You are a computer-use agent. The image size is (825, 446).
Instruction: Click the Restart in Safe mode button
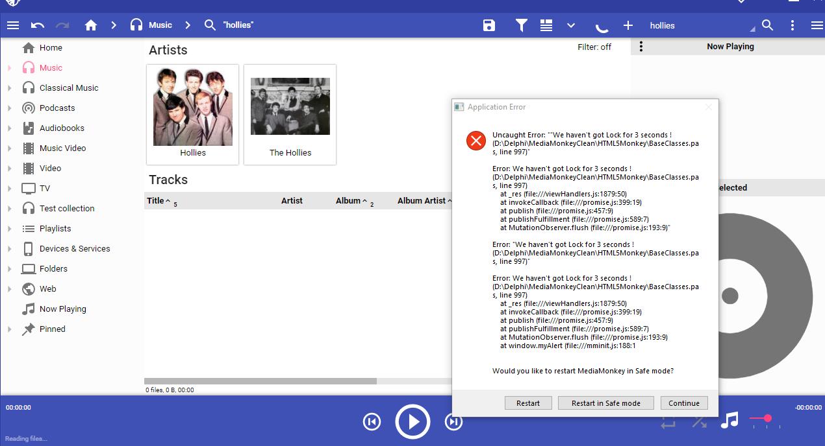tap(605, 403)
